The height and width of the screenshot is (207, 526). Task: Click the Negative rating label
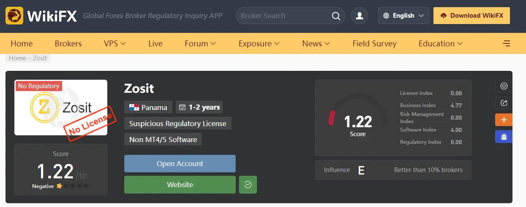pos(43,186)
